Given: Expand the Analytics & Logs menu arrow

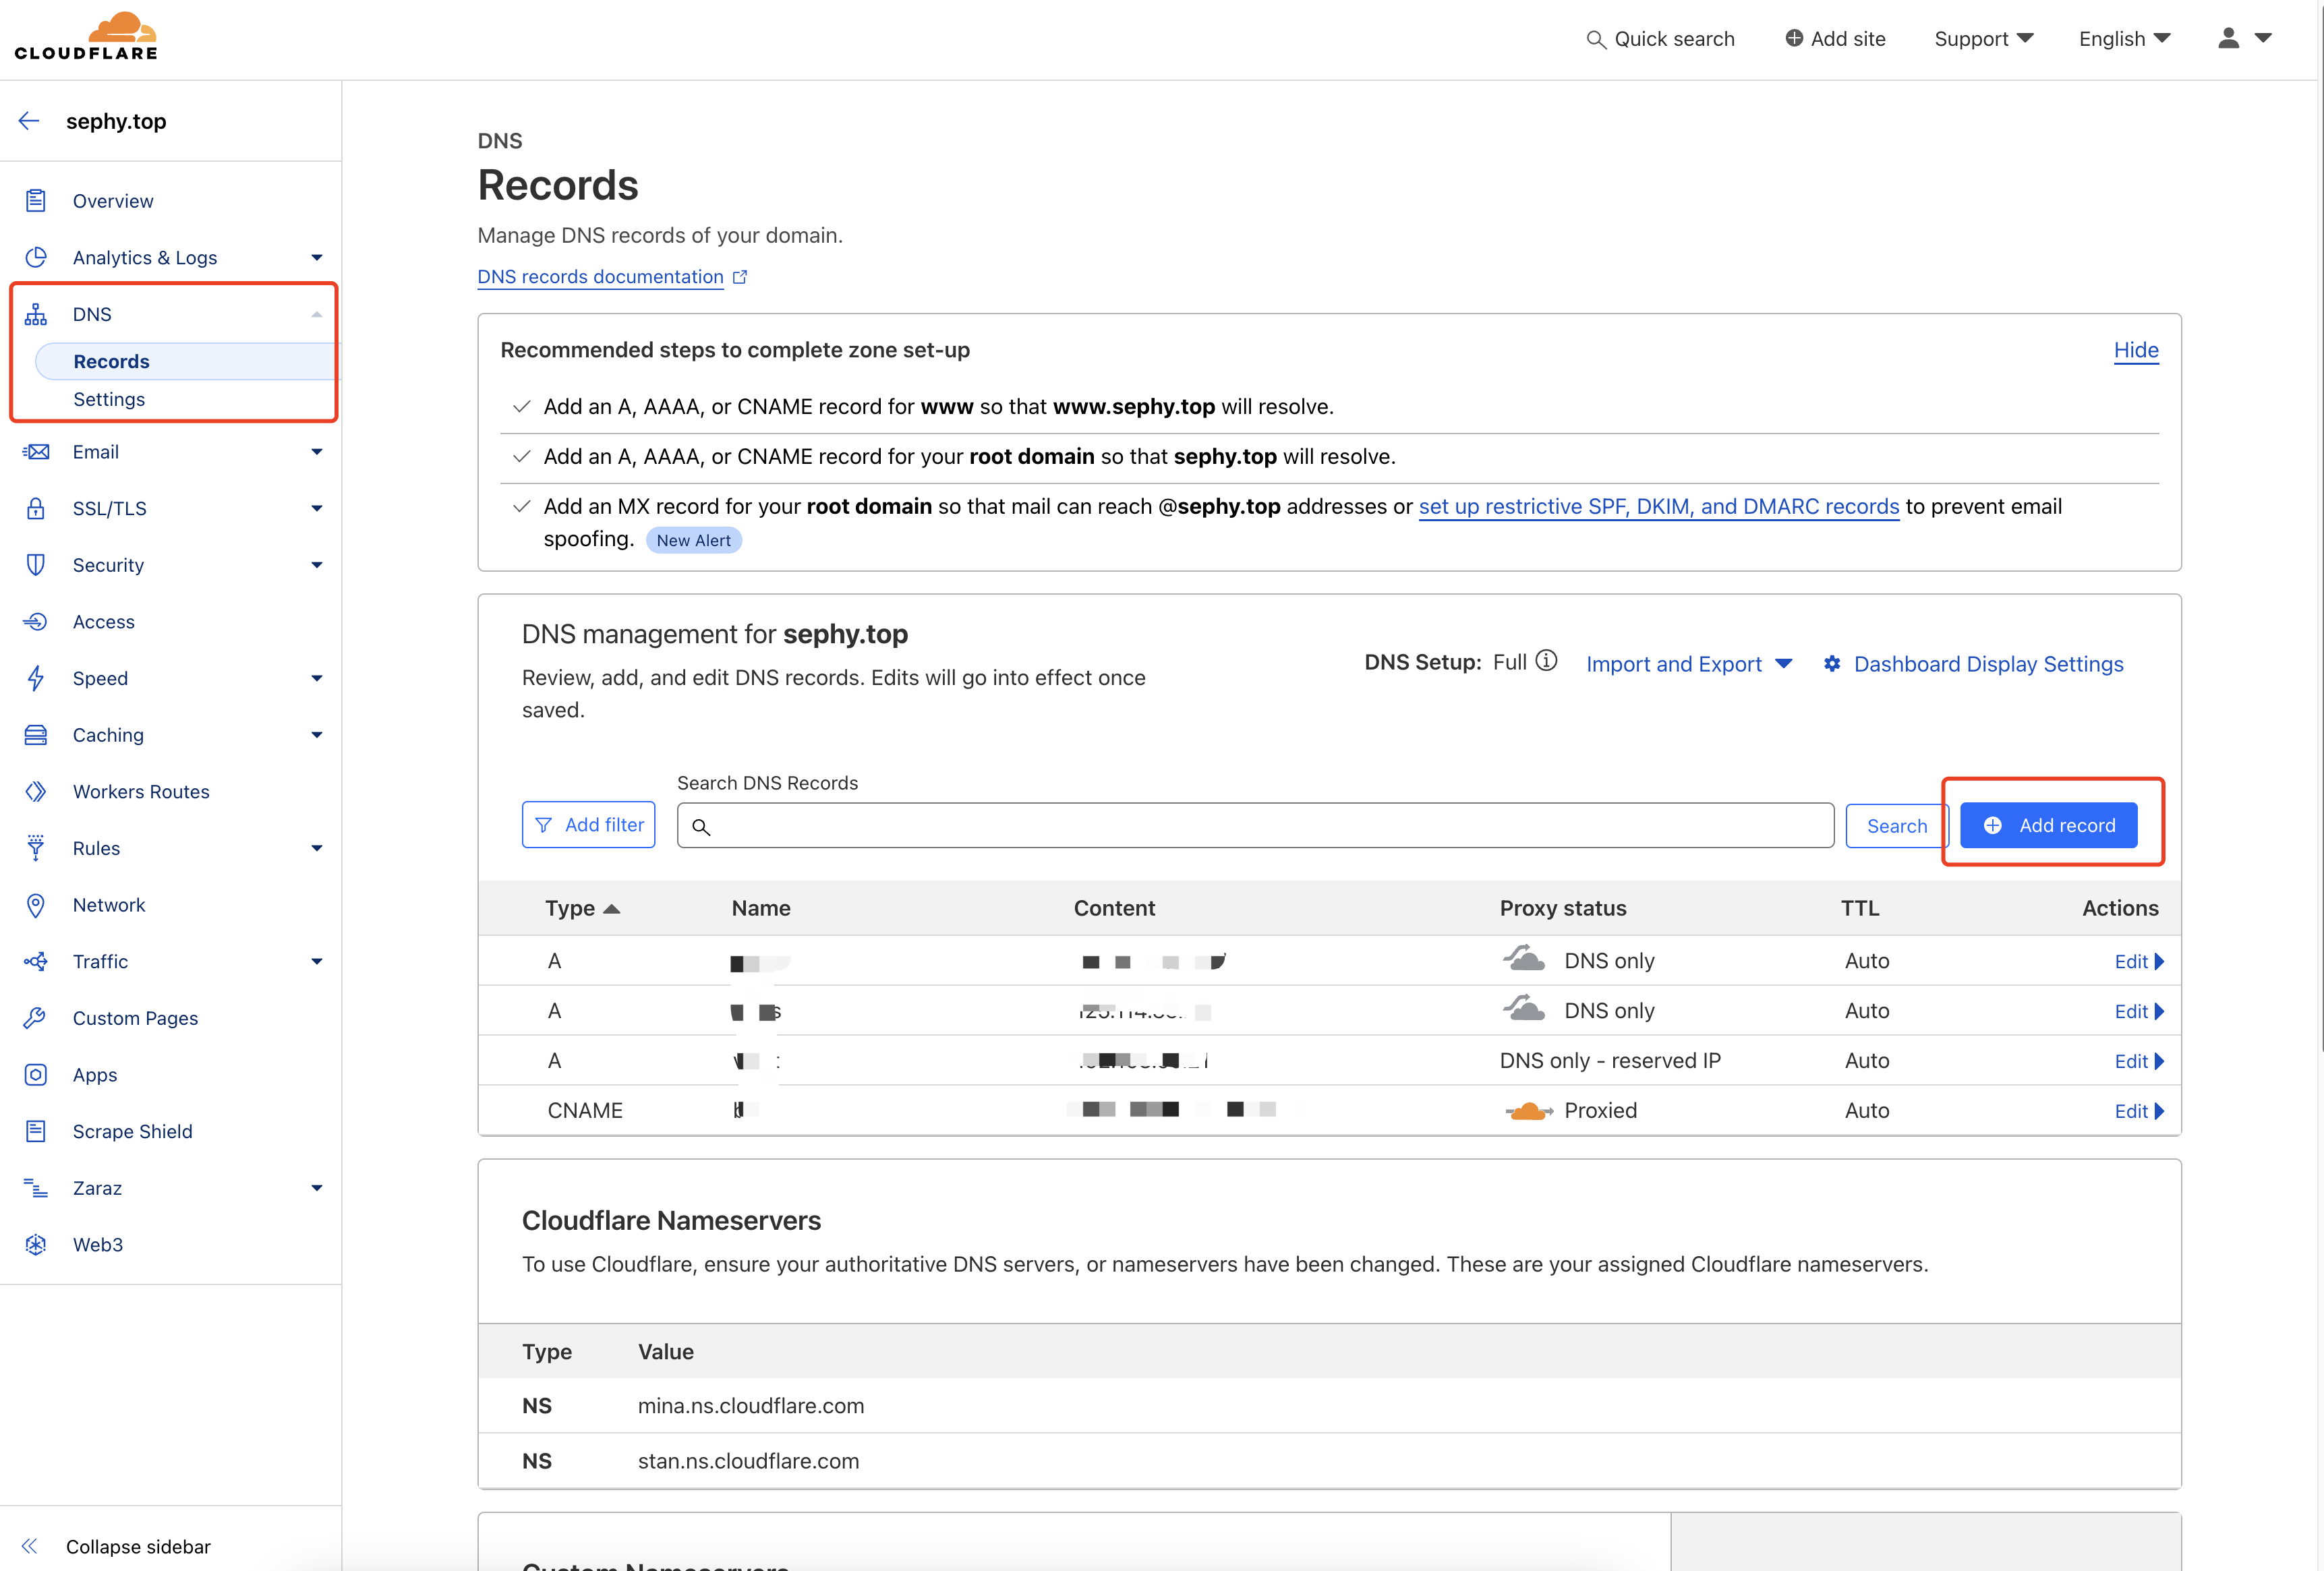Looking at the screenshot, I should pos(317,258).
